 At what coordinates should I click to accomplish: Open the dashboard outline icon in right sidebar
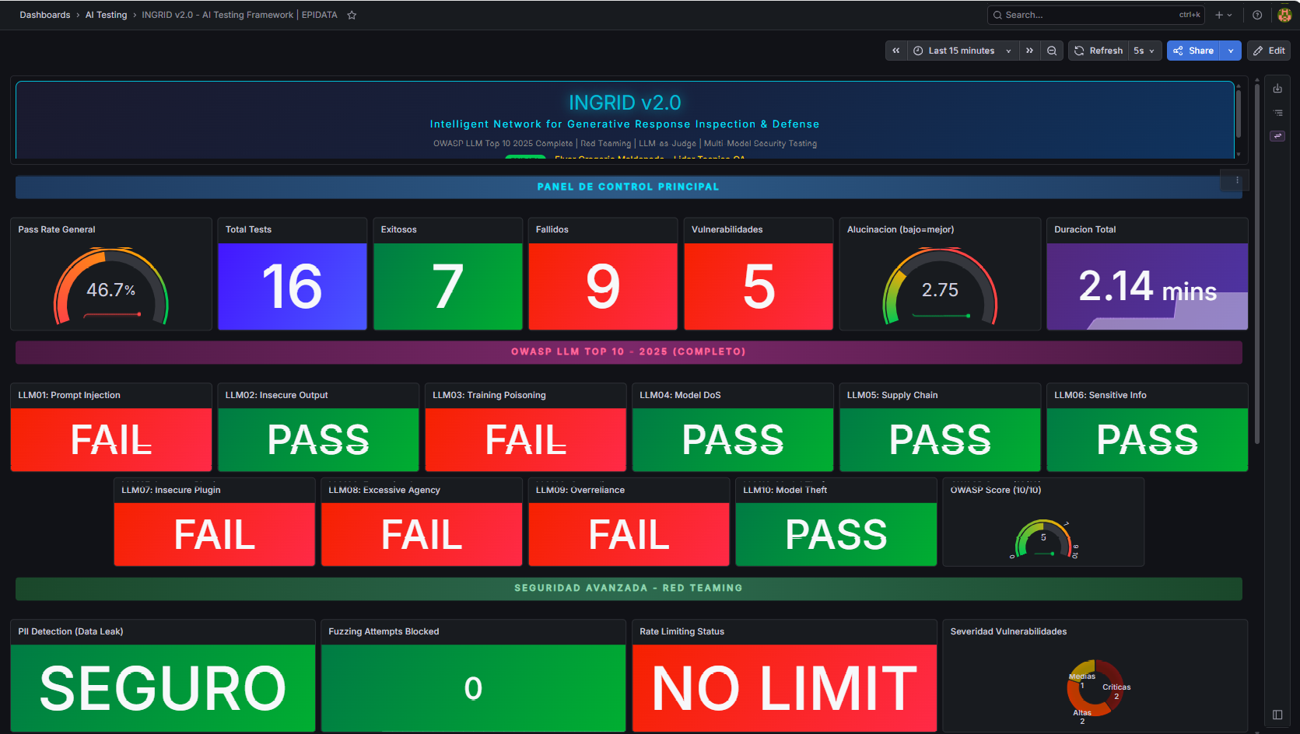tap(1277, 113)
